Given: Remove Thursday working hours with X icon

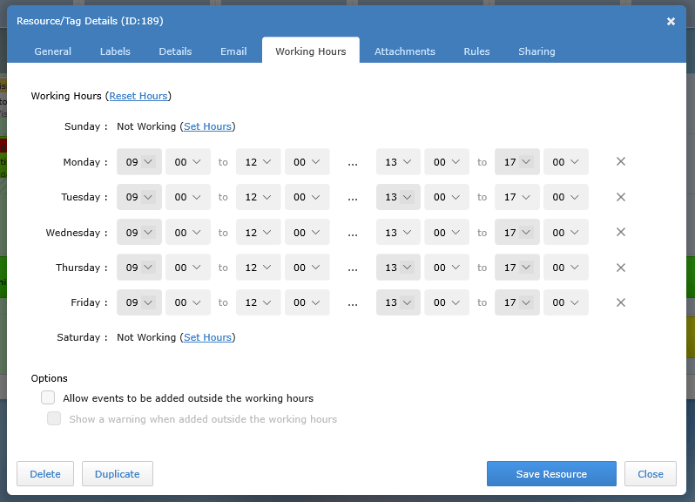Looking at the screenshot, I should pyautogui.click(x=620, y=268).
